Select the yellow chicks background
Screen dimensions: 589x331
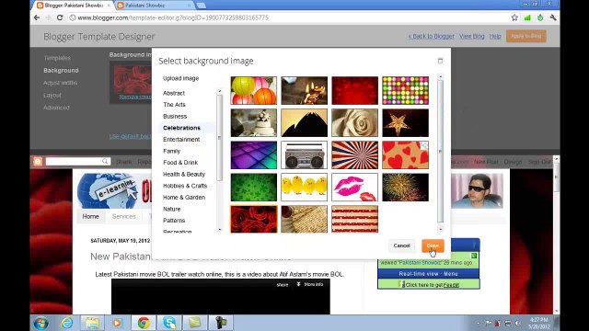point(305,187)
